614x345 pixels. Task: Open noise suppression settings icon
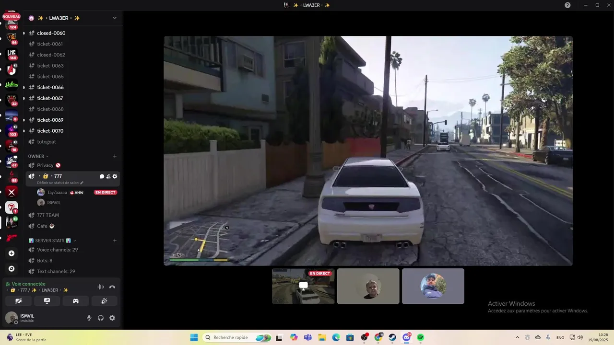tap(101, 287)
